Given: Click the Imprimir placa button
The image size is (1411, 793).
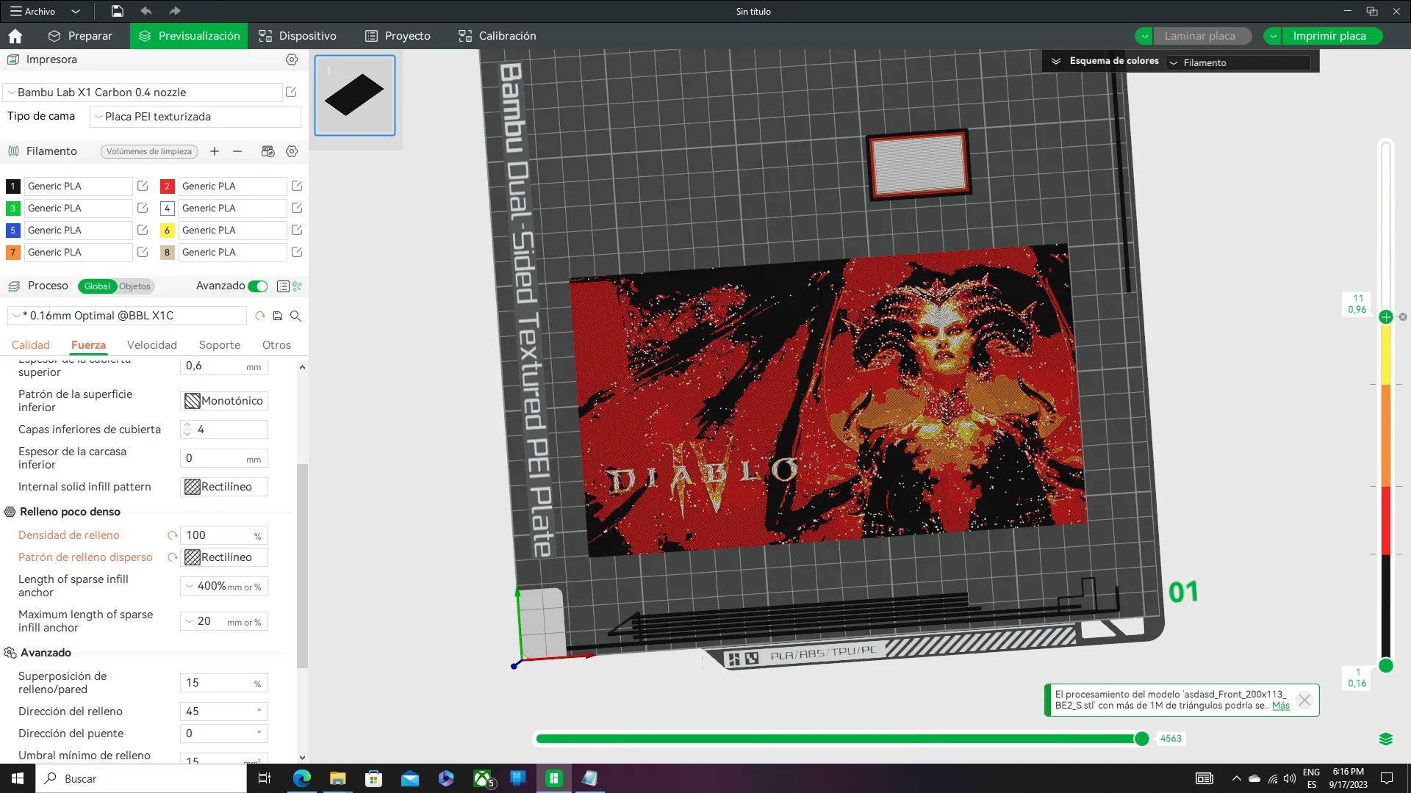Looking at the screenshot, I should 1330,35.
